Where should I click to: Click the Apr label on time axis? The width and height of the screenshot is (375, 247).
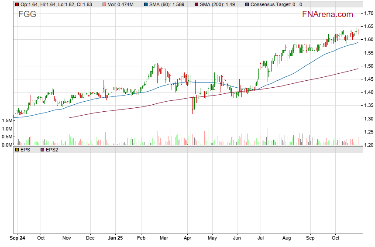tap(187, 238)
